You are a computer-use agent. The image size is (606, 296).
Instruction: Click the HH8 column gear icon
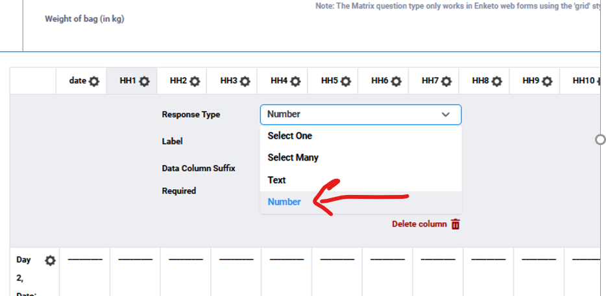pyautogui.click(x=496, y=82)
